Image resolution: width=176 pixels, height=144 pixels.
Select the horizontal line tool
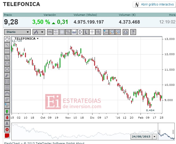7,51
